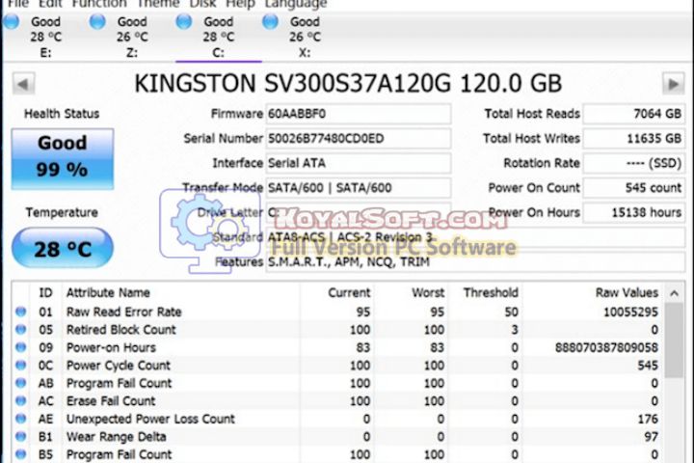
Task: Click the Threshold column header
Action: click(x=485, y=293)
